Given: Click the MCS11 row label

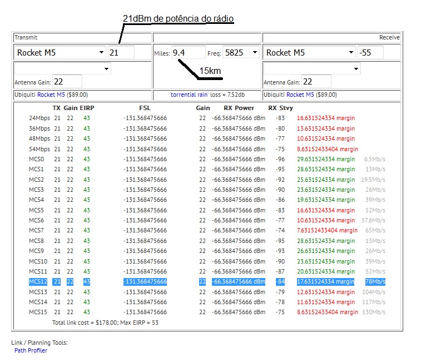Looking at the screenshot, I should coord(38,271).
